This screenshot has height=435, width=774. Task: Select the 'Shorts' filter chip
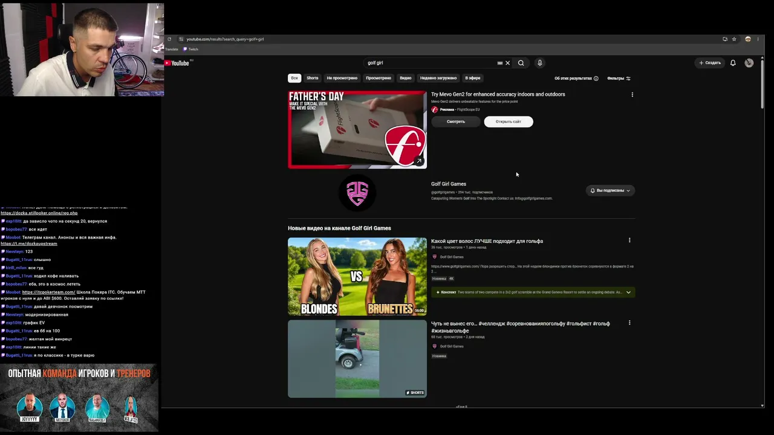coord(313,78)
